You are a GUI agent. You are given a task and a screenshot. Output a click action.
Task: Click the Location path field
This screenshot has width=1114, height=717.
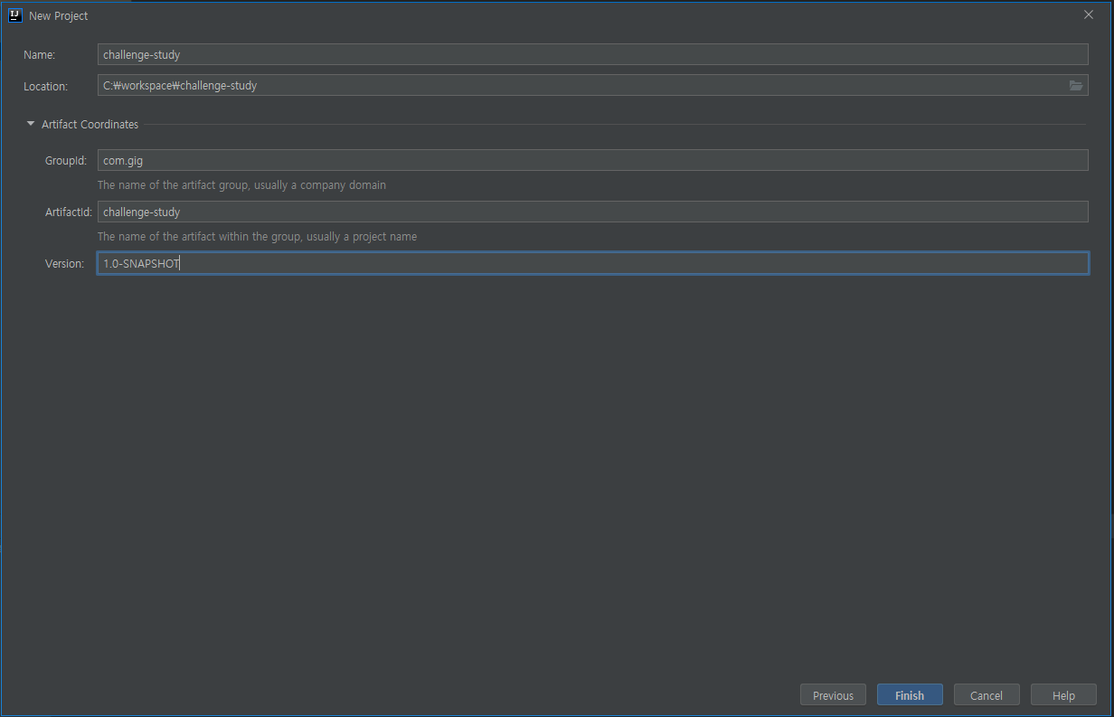pos(592,86)
